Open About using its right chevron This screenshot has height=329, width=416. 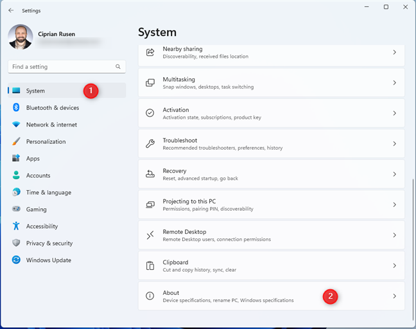coord(395,296)
